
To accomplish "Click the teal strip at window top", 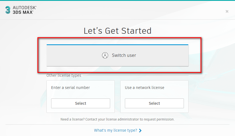I will [117, 0].
